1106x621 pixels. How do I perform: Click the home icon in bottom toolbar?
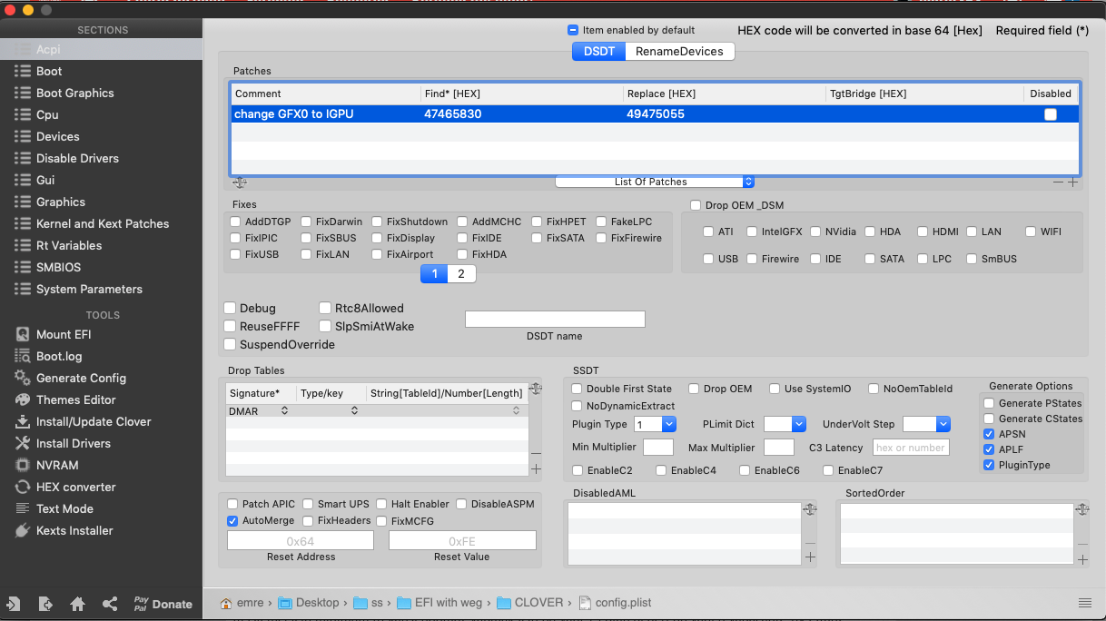coord(77,604)
